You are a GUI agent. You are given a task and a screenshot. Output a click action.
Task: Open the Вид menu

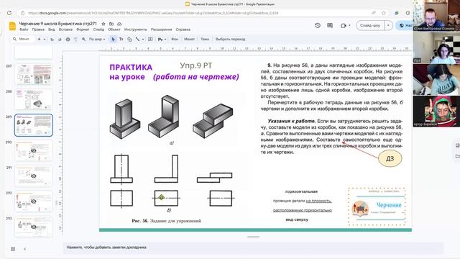click(52, 29)
